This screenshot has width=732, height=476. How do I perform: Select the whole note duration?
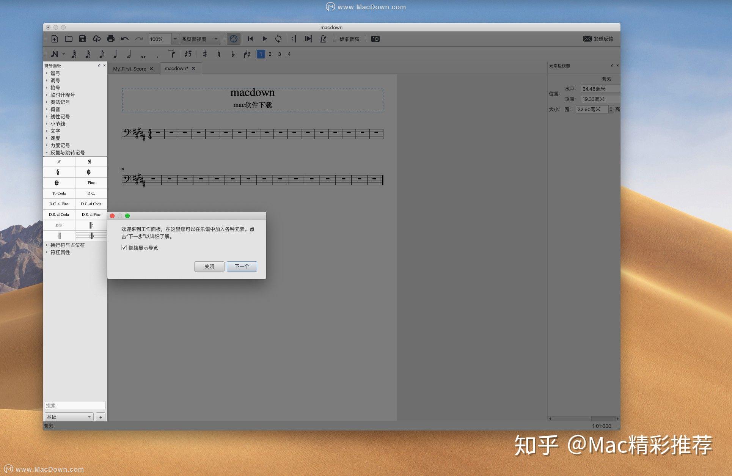click(143, 56)
